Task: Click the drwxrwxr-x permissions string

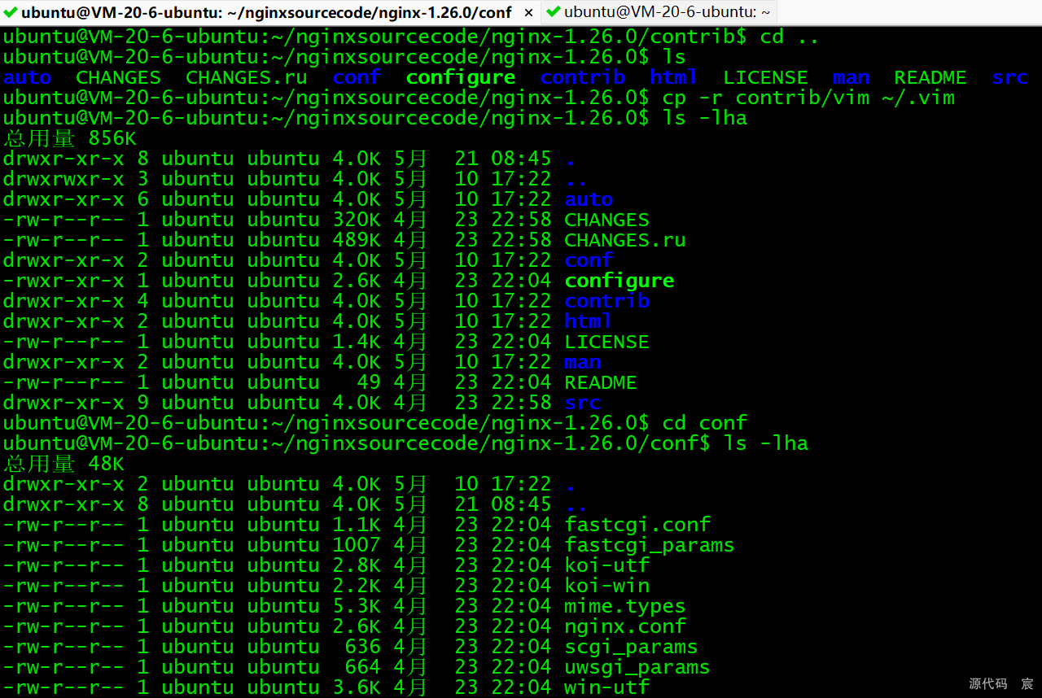Action: coord(64,179)
